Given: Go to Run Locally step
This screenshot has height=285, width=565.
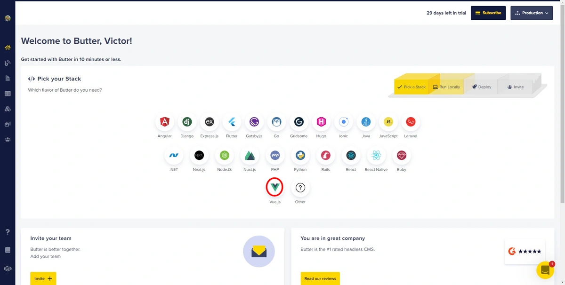Looking at the screenshot, I should coord(446,87).
